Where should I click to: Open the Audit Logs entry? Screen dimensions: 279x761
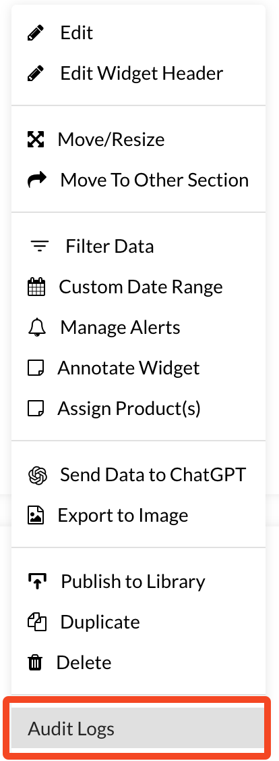138,729
